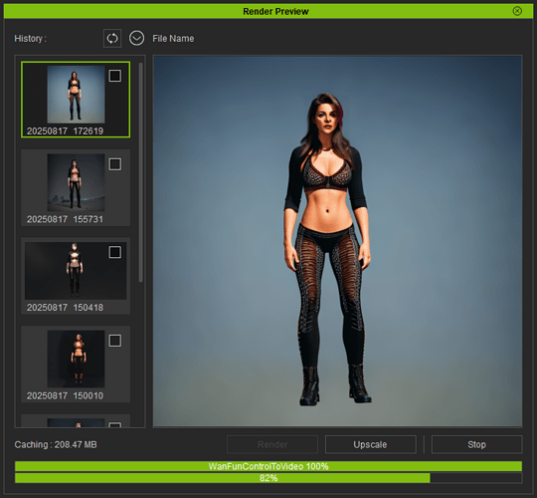Click the disabled Render button
The height and width of the screenshot is (498, 537).
272,444
